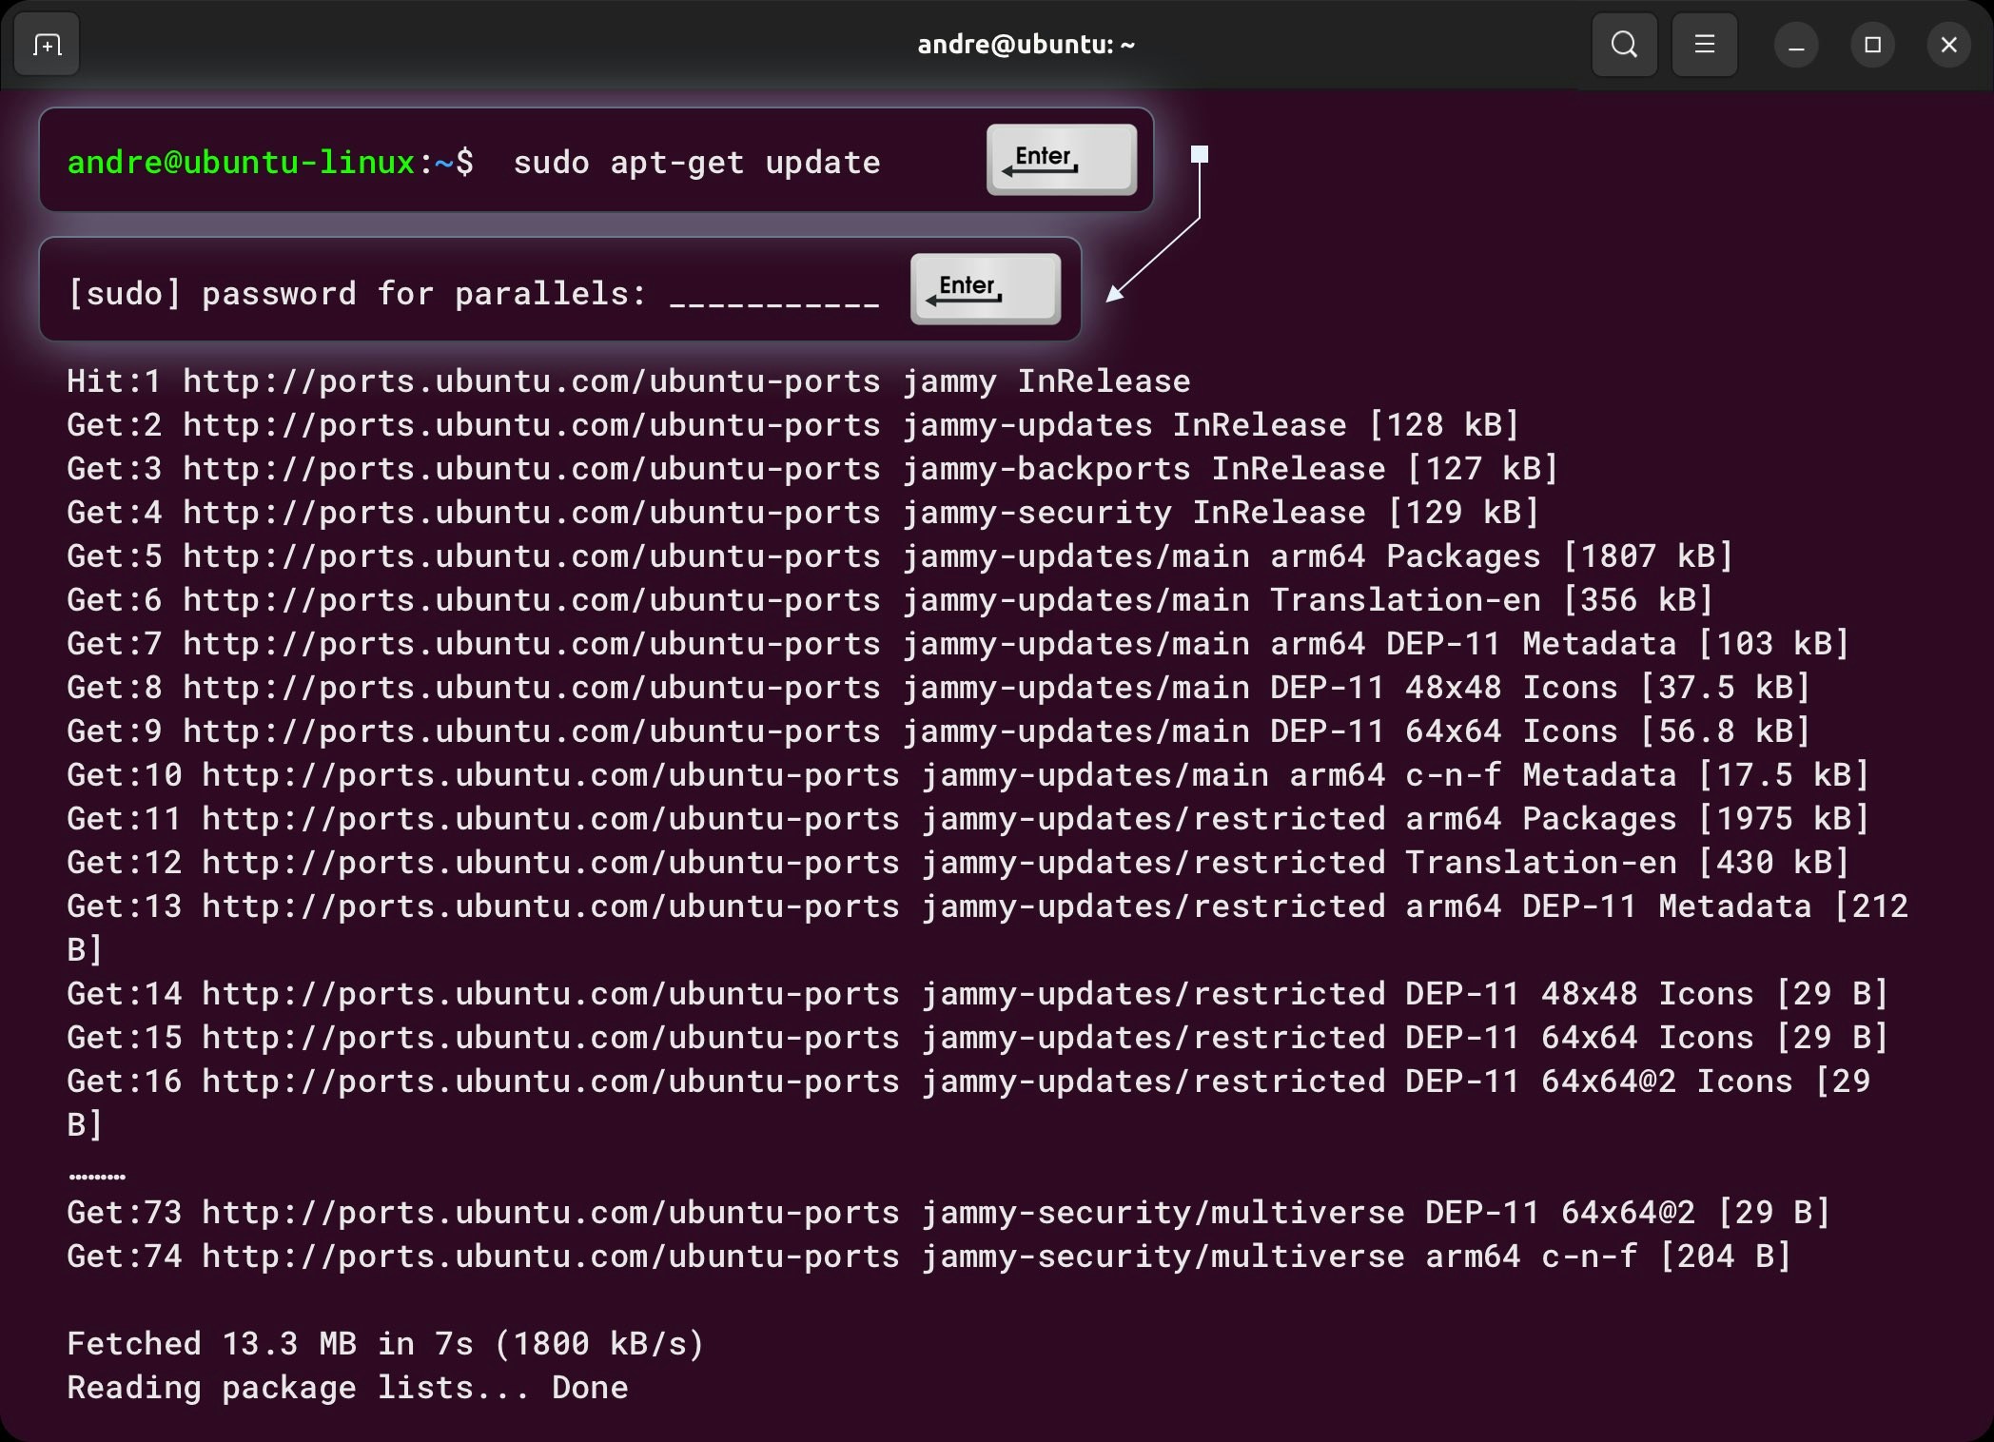Click the Hit:1 jammy InRelease URL
The height and width of the screenshot is (1442, 1994).
pyautogui.click(x=531, y=381)
